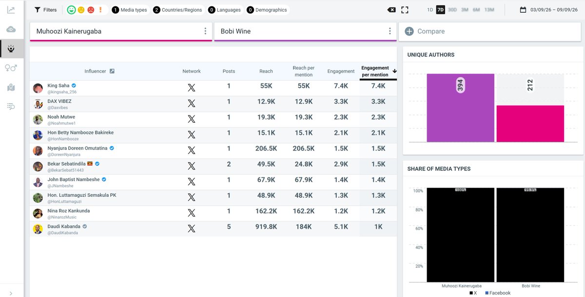Sort the table by Reach column
This screenshot has width=585, height=297.
(x=266, y=71)
